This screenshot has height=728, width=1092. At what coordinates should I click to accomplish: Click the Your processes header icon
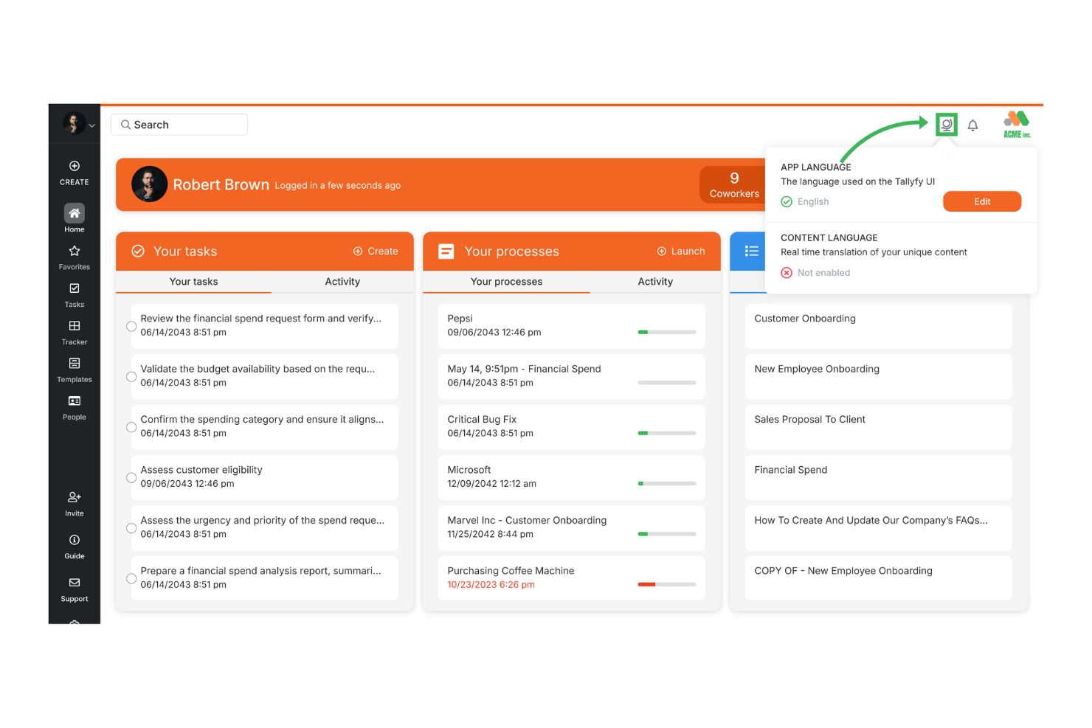click(446, 252)
